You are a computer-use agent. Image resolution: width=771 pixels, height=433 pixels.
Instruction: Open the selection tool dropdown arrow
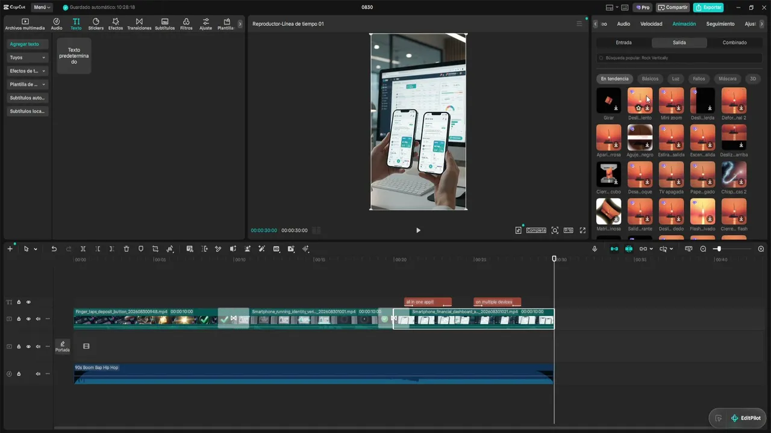click(x=36, y=249)
